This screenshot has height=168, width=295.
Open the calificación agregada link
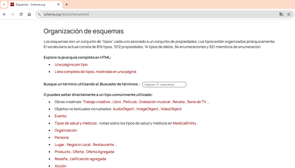(88, 159)
